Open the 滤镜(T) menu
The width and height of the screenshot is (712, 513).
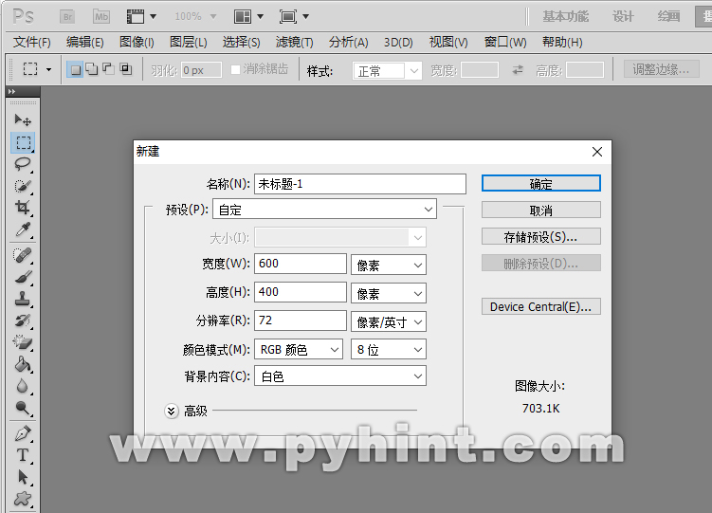coord(294,43)
